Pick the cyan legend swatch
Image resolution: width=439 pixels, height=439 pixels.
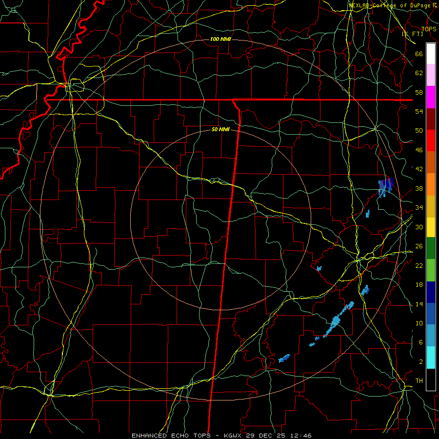[431, 358]
